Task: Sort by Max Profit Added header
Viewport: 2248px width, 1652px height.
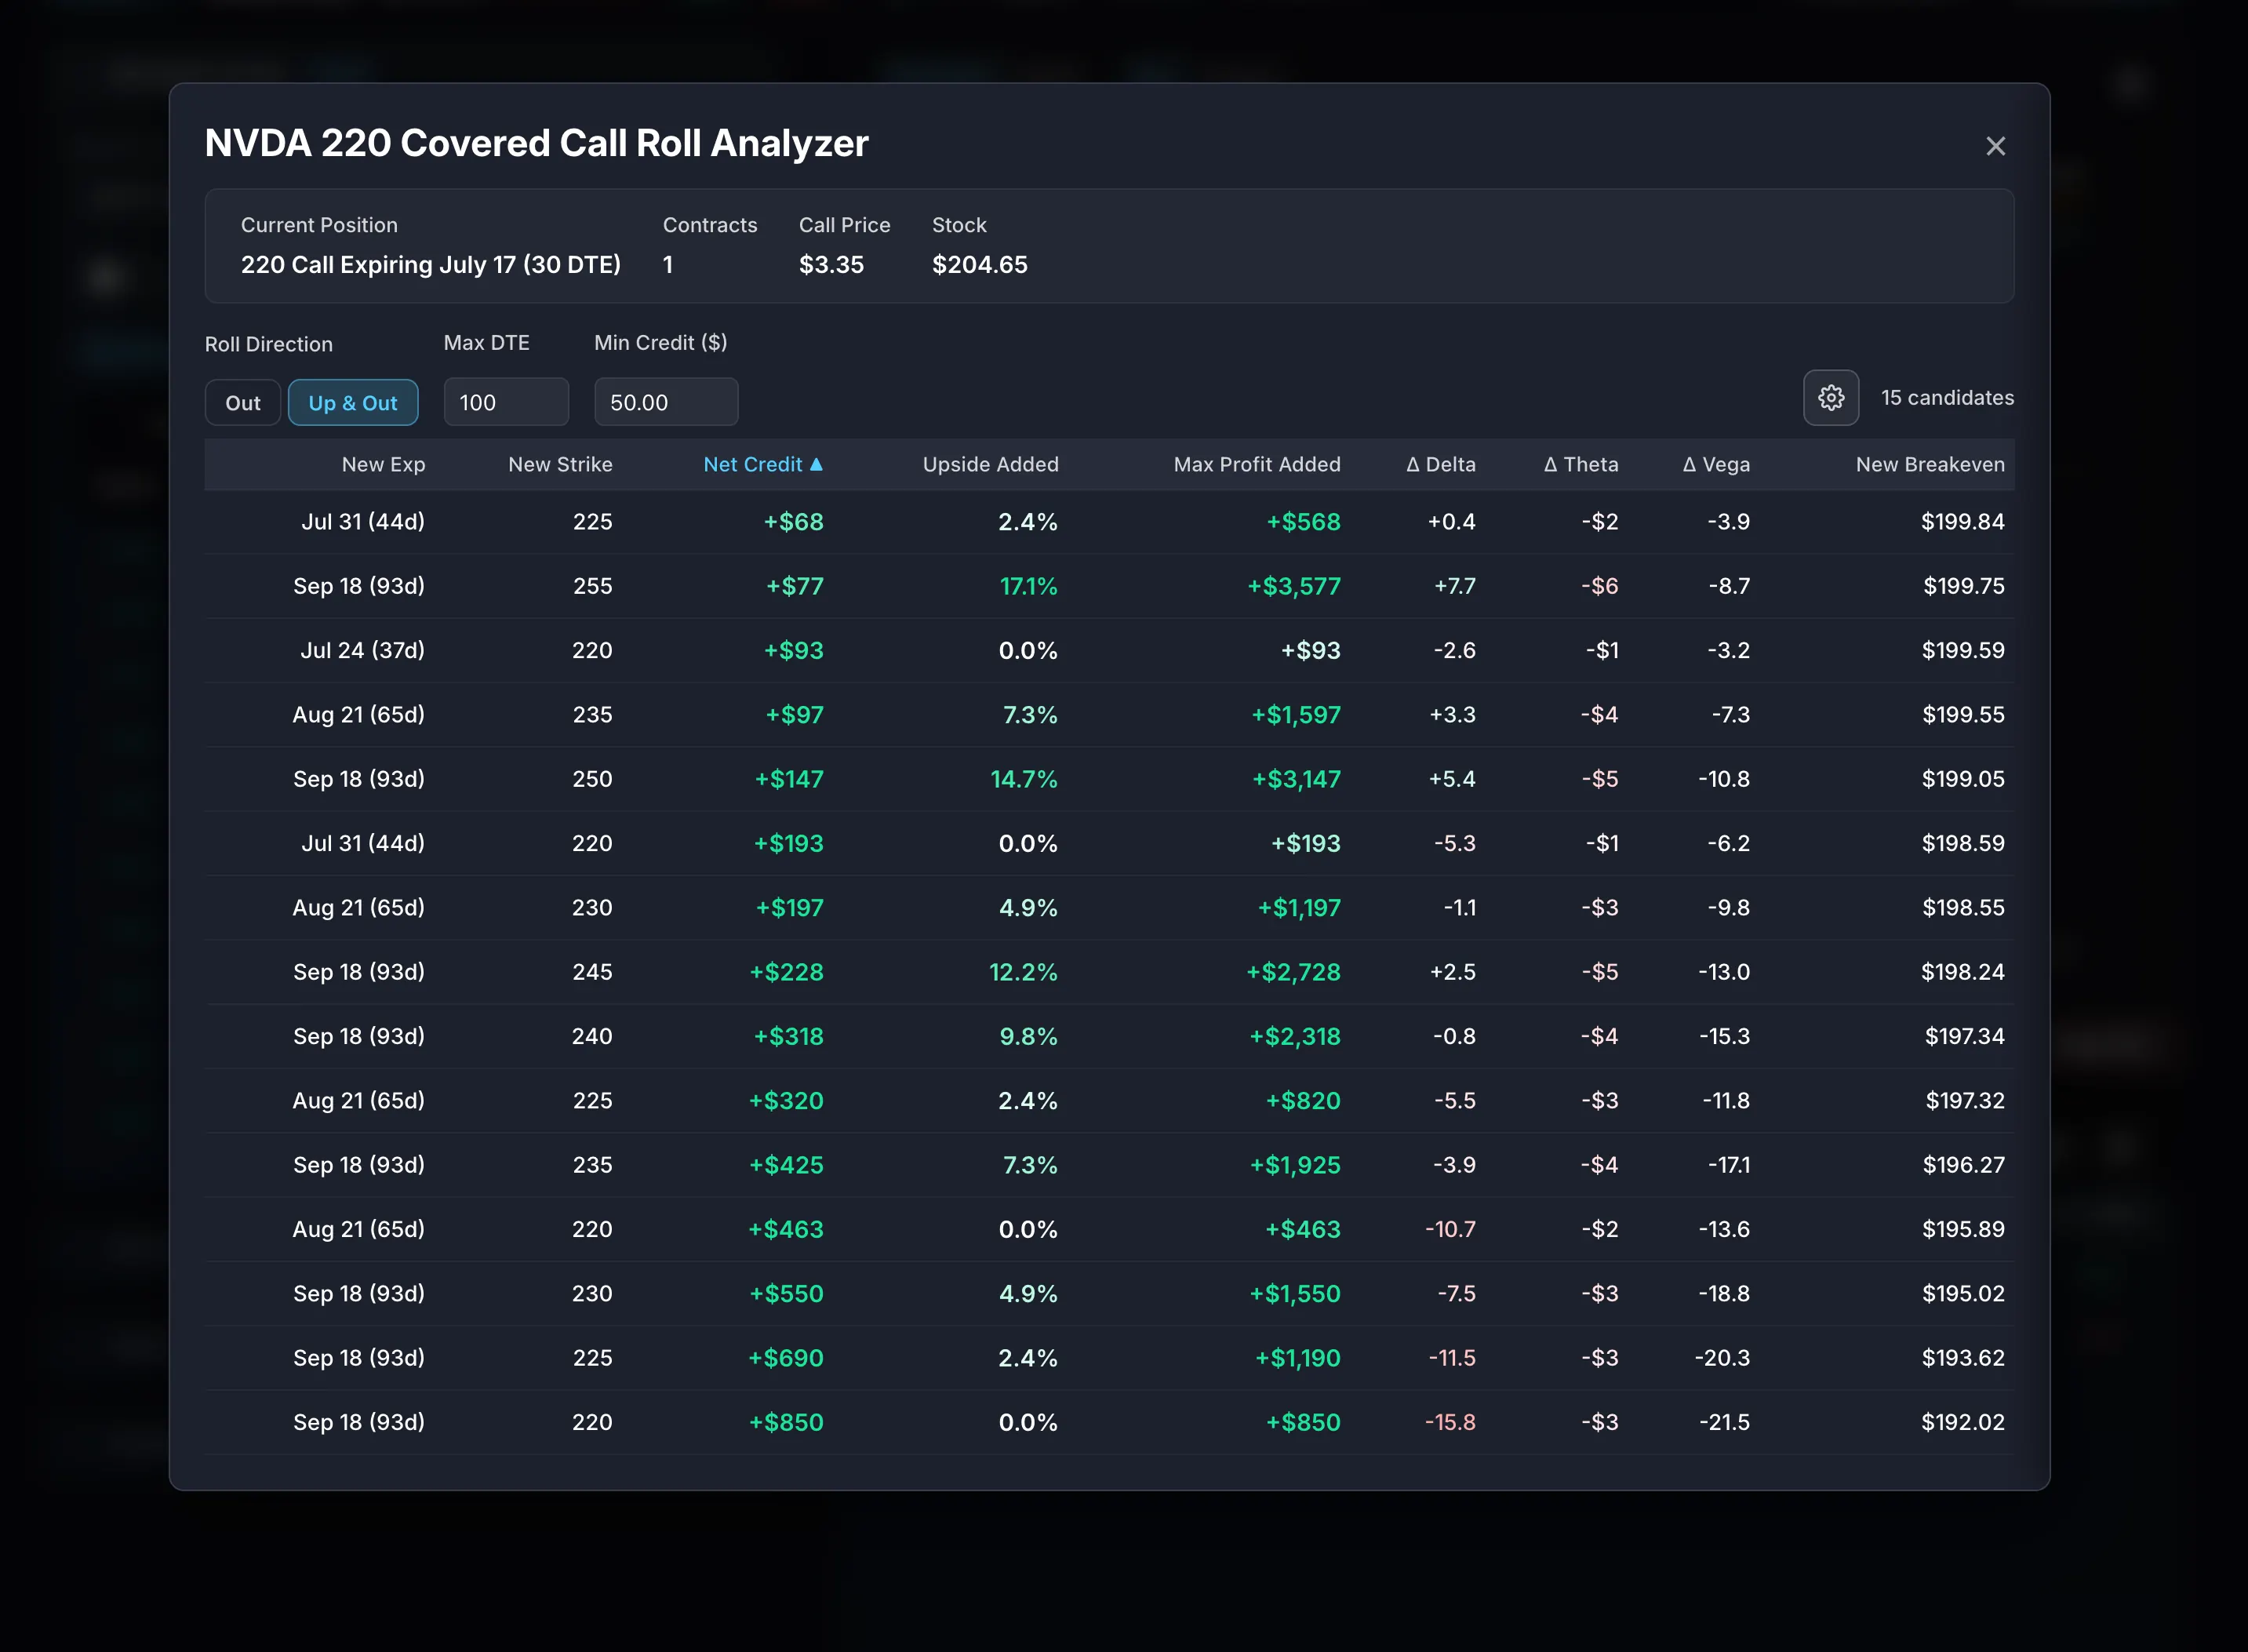Action: click(1257, 465)
